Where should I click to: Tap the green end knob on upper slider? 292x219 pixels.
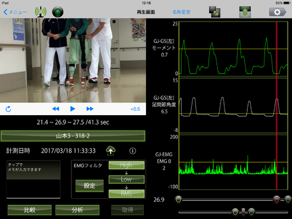[288, 199]
